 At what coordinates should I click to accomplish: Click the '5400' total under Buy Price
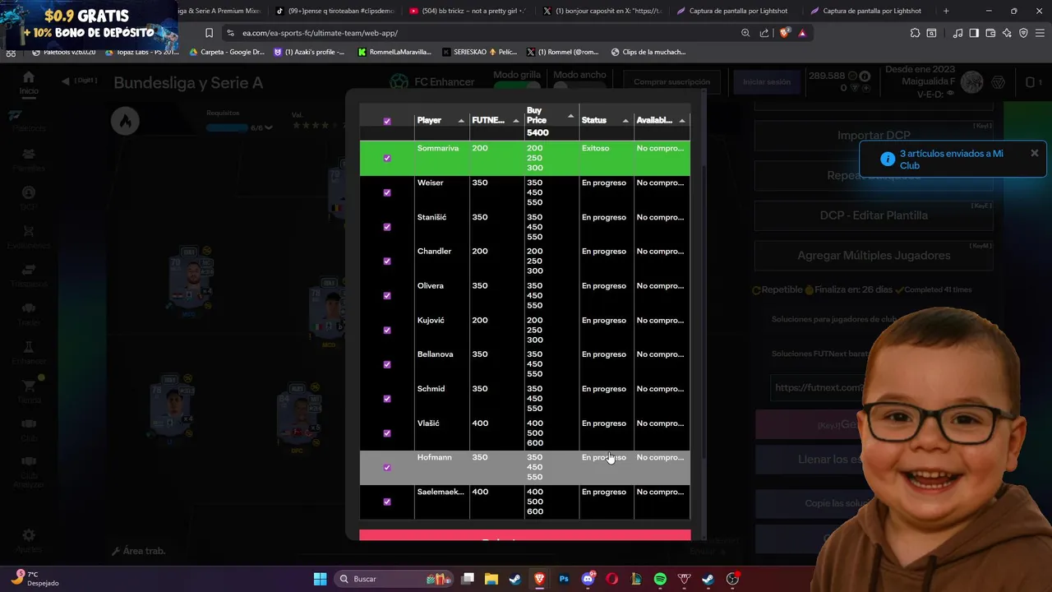point(538,132)
